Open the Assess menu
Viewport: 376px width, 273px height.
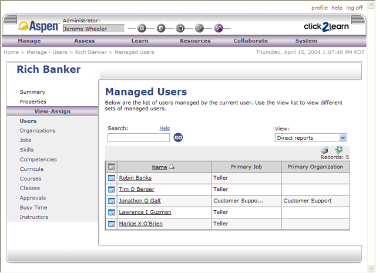tap(85, 41)
